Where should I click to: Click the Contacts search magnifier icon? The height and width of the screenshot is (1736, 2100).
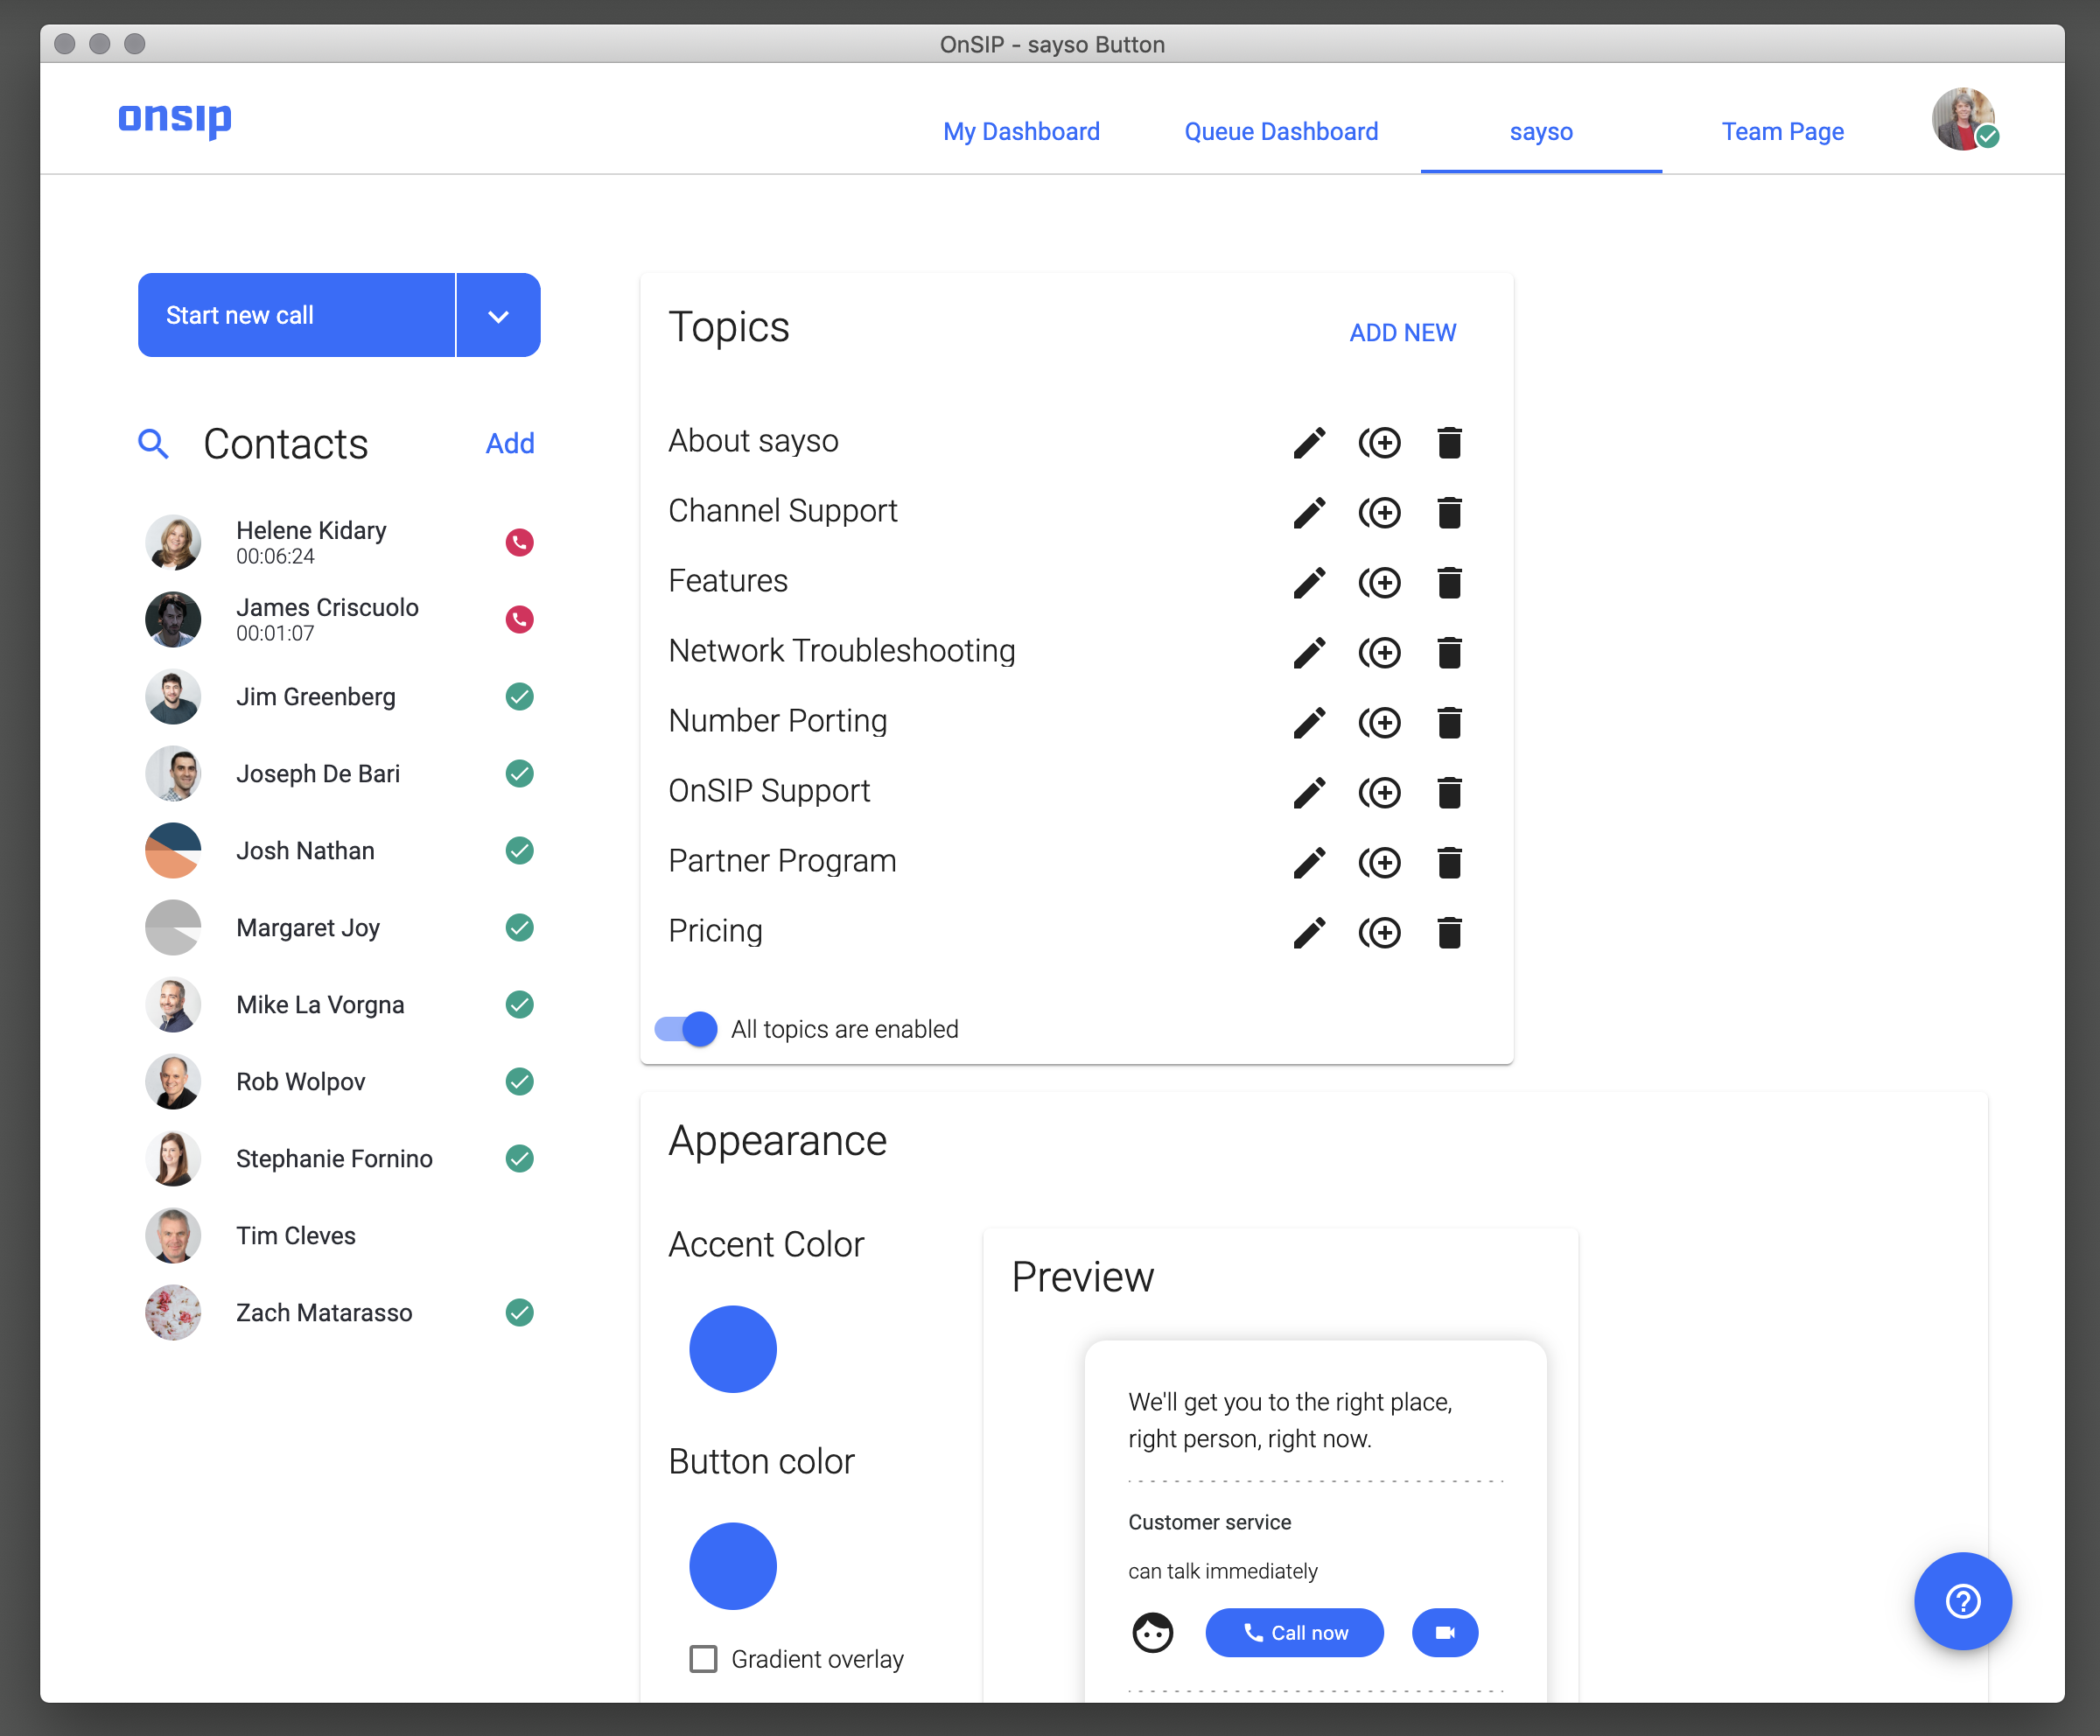[153, 443]
